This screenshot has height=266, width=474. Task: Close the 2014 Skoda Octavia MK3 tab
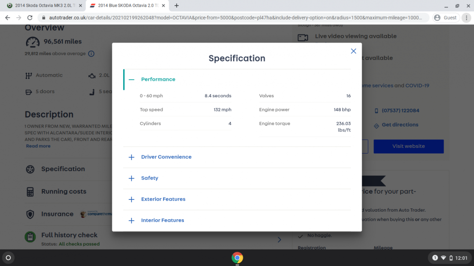click(x=81, y=5)
